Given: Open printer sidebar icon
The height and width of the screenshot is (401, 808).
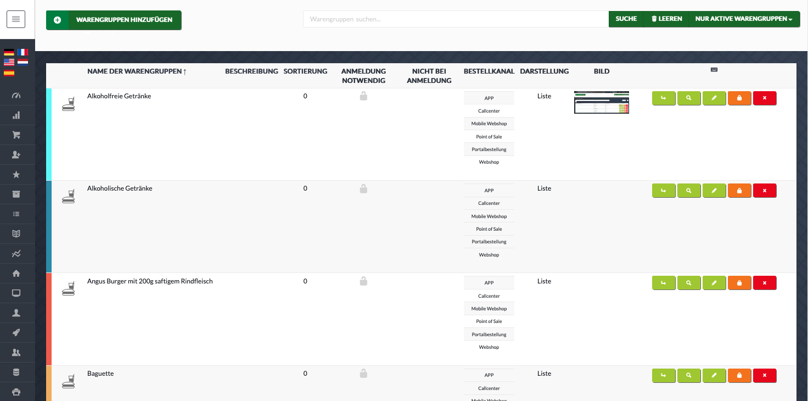Looking at the screenshot, I should point(16,392).
